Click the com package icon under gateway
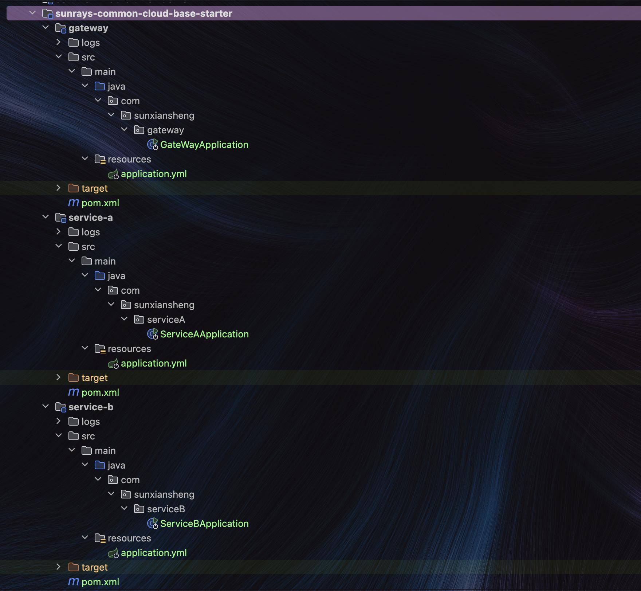The image size is (641, 591). [x=113, y=101]
